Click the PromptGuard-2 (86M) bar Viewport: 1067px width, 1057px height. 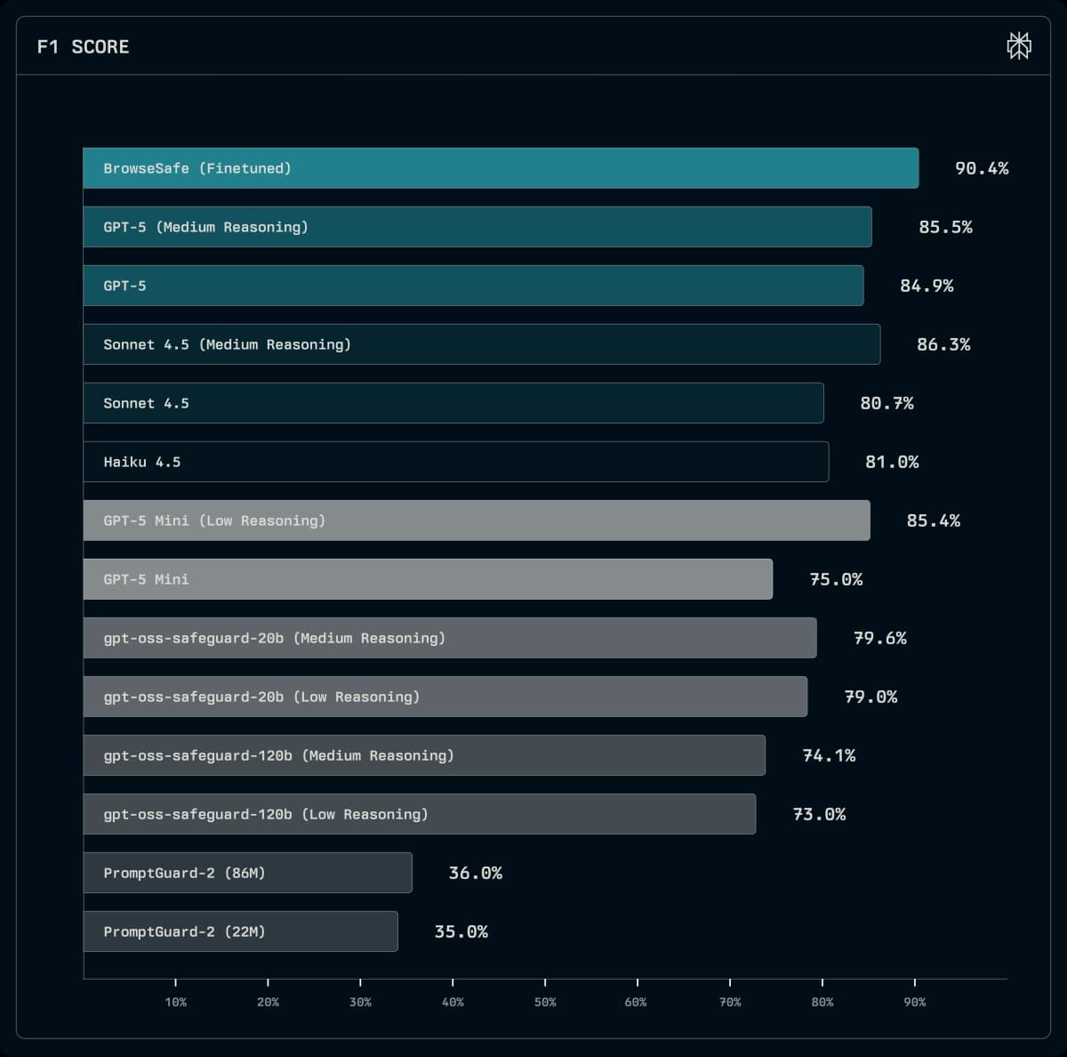[247, 873]
